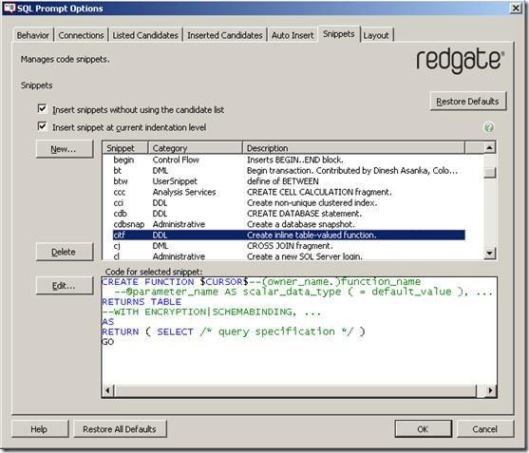This screenshot has width=529, height=453.
Task: Select the citf snippet row
Action: [x=289, y=235]
